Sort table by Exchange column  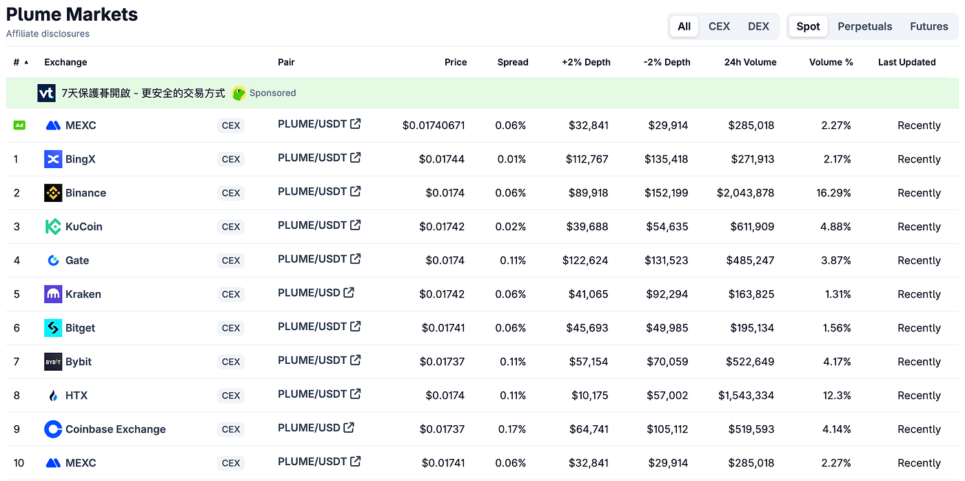coord(65,62)
